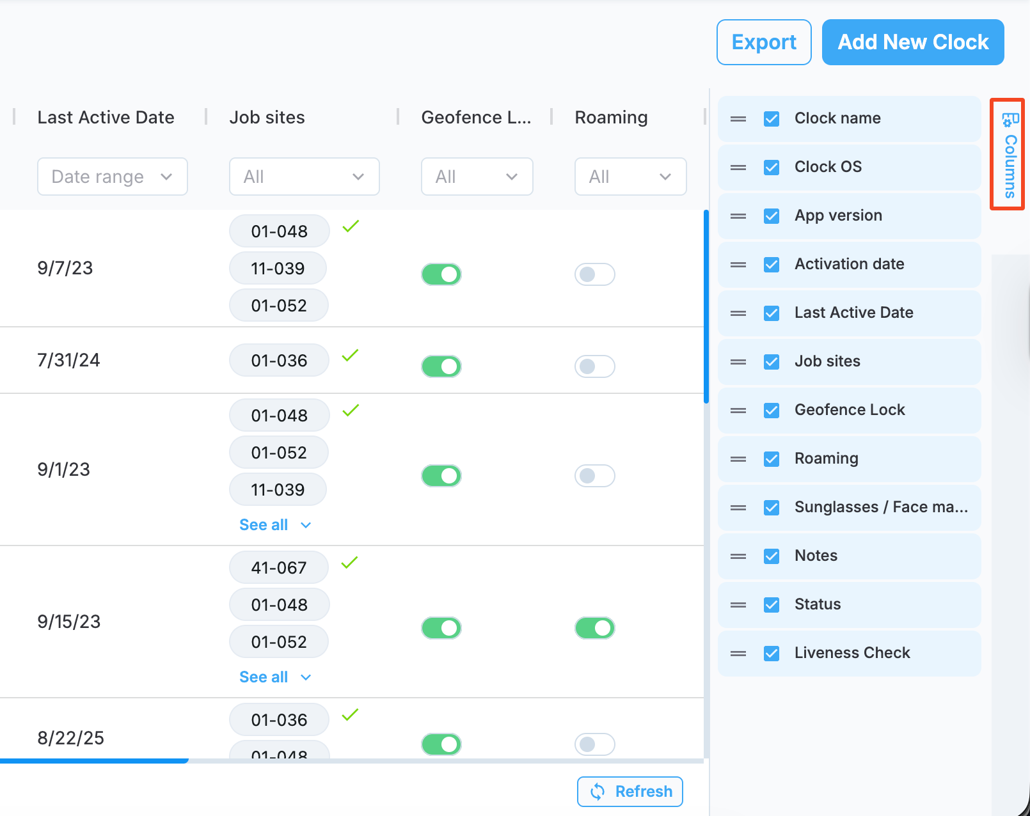This screenshot has height=816, width=1030.
Task: Collapse the vertical Columns side tab
Action: (1008, 154)
